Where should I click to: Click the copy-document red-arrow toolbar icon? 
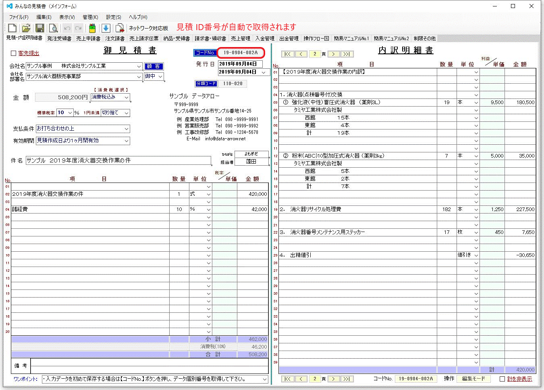click(x=120, y=28)
